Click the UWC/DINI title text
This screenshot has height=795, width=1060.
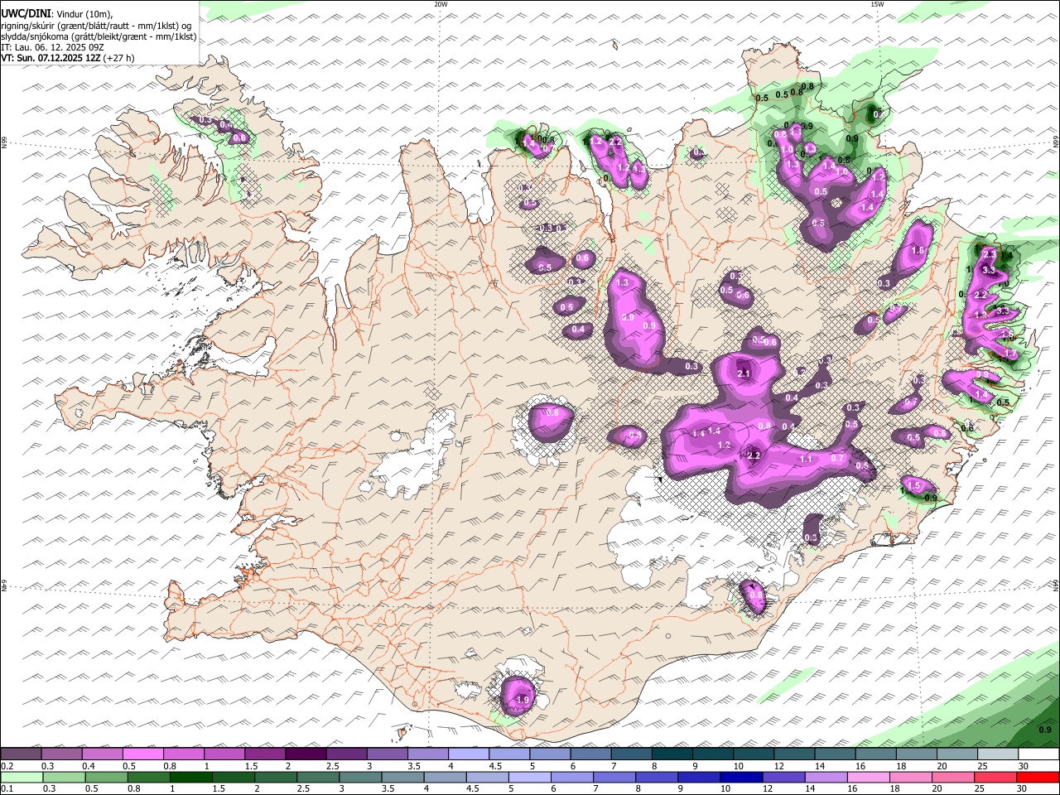(25, 13)
